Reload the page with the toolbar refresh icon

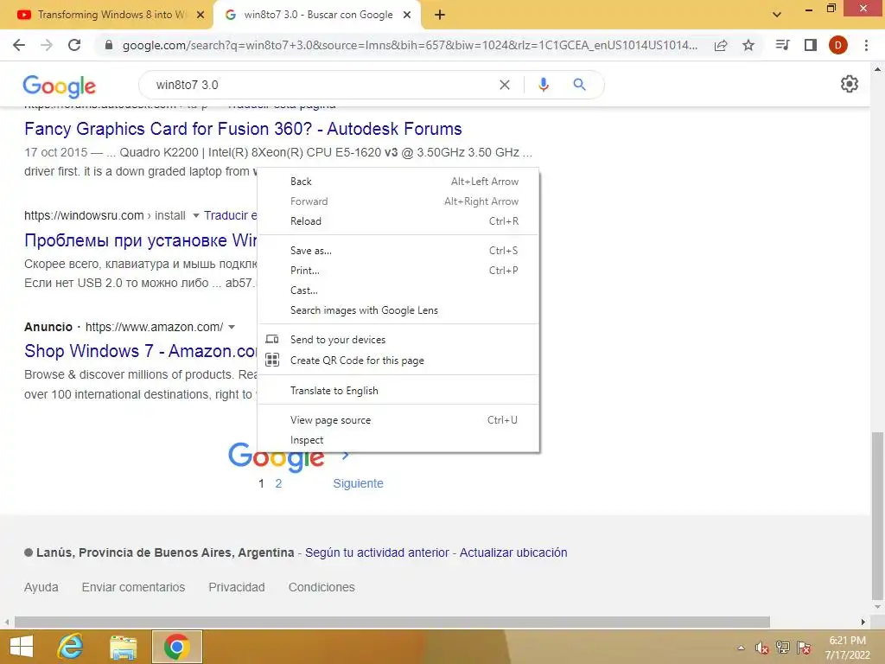point(74,45)
